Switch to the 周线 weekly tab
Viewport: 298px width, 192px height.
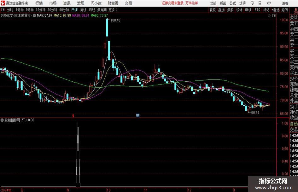(x=83, y=10)
